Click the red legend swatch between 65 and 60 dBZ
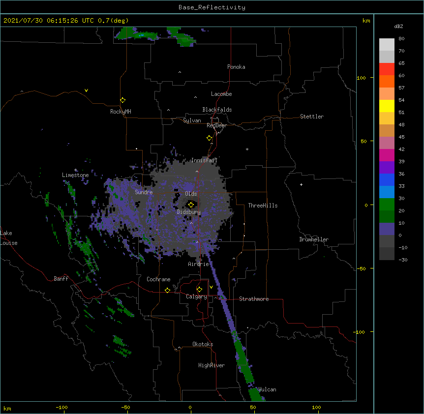 [x=387, y=69]
